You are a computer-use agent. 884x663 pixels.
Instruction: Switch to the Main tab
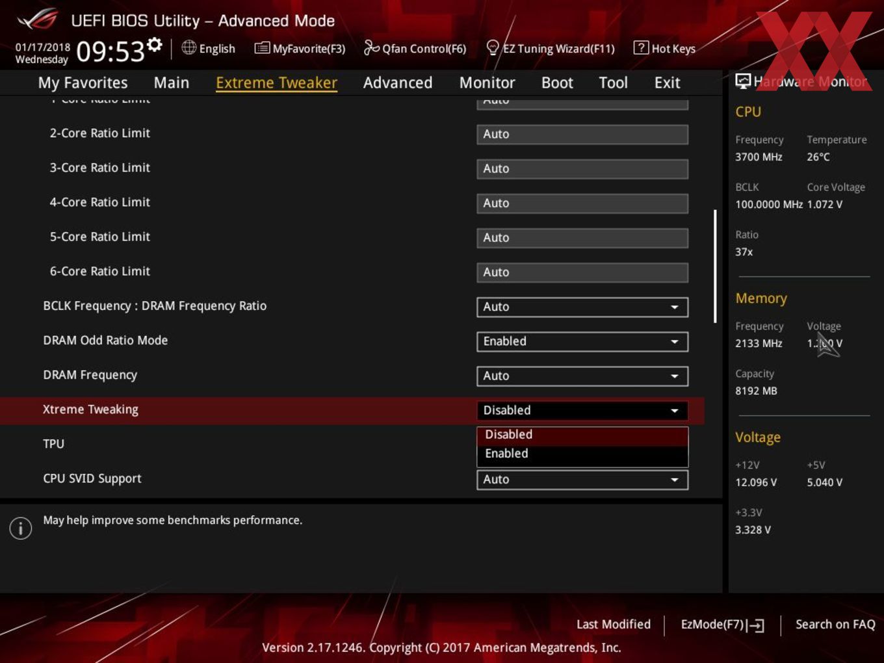tap(172, 83)
